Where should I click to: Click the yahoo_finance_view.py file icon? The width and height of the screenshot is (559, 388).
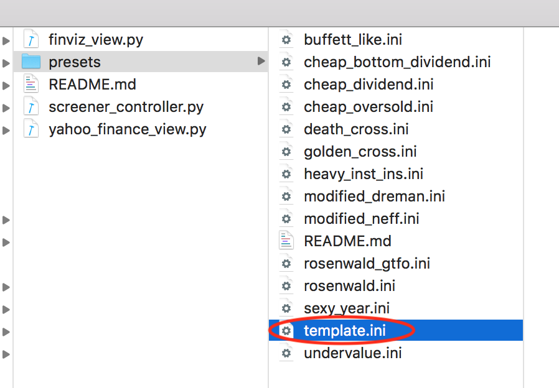[31, 129]
